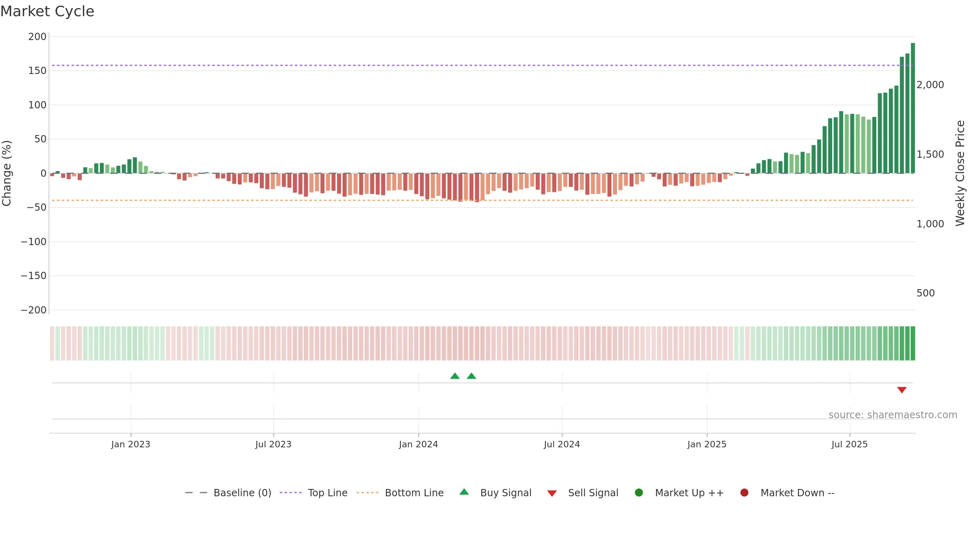The width and height of the screenshot is (971, 546).
Task: Toggle the Bottom Line legend entry
Action: (x=400, y=493)
